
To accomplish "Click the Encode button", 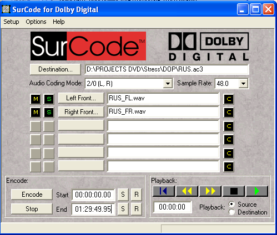I will pos(32,195).
